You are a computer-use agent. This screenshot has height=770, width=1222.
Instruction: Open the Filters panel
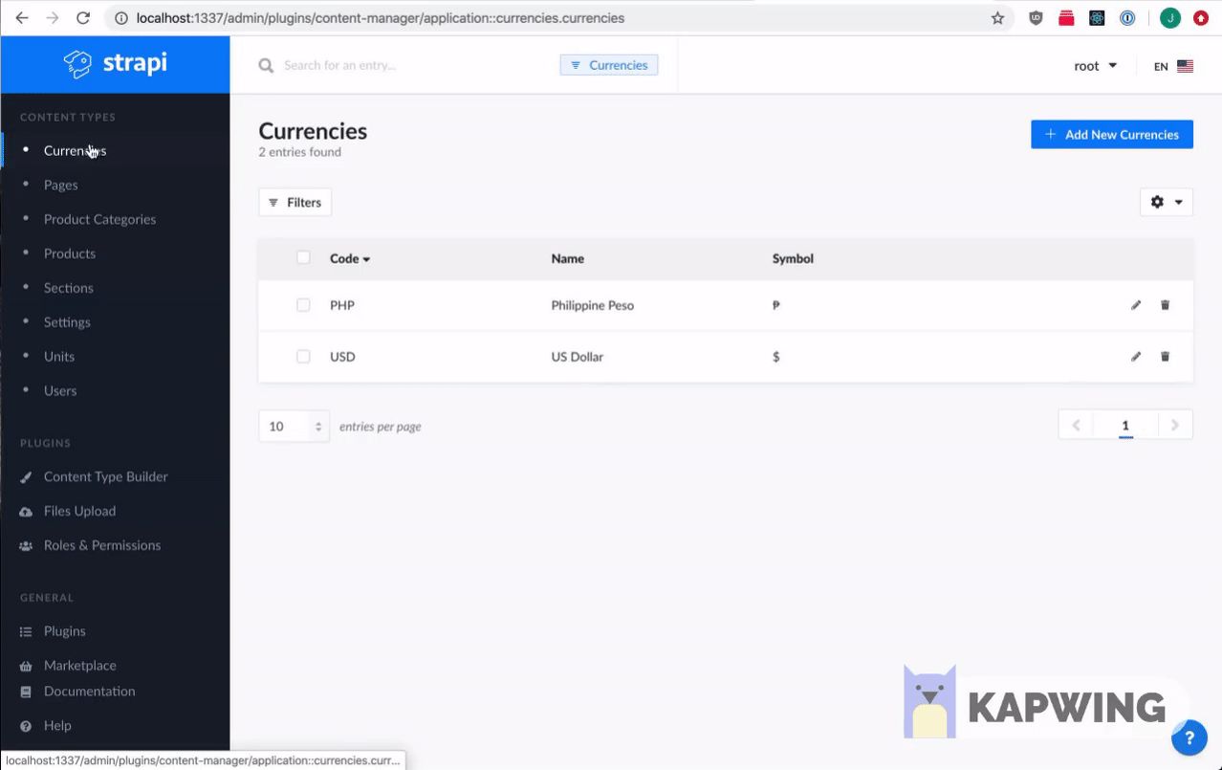pos(295,202)
